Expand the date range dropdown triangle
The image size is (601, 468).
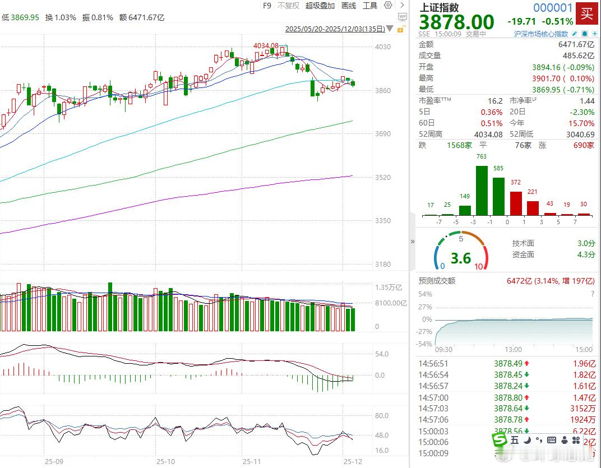390,29
